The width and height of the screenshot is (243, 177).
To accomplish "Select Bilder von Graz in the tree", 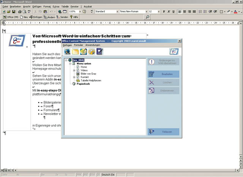I will 88,74.
